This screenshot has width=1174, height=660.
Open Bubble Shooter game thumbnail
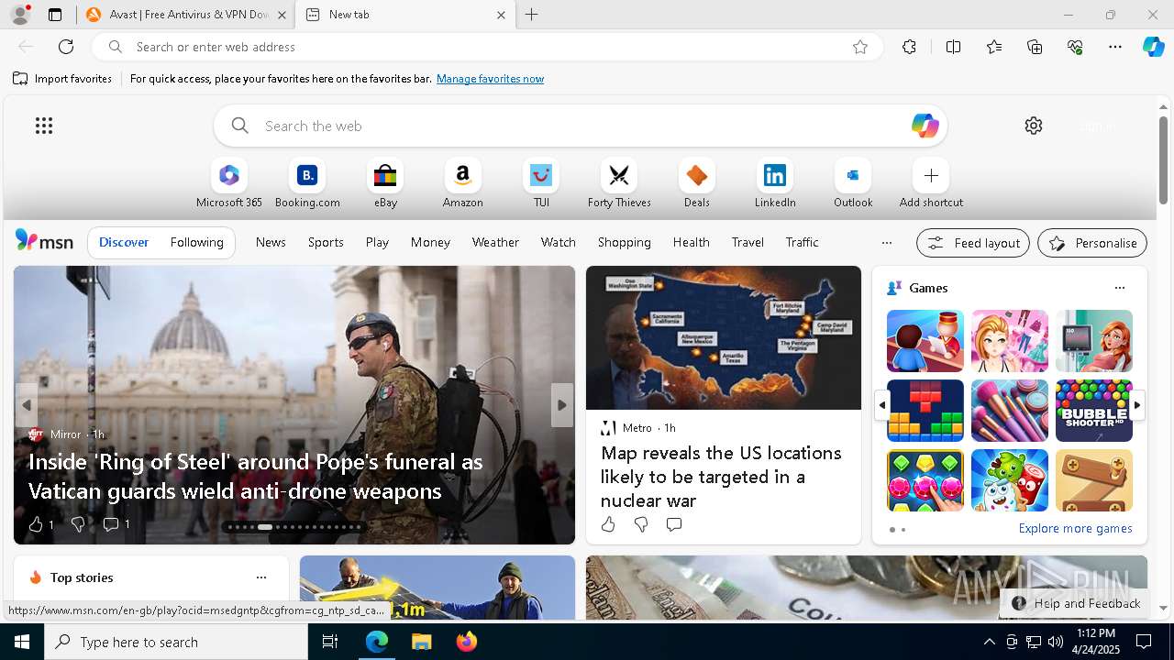click(1094, 411)
